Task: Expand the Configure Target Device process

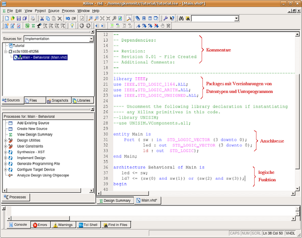Action: pos(6,170)
